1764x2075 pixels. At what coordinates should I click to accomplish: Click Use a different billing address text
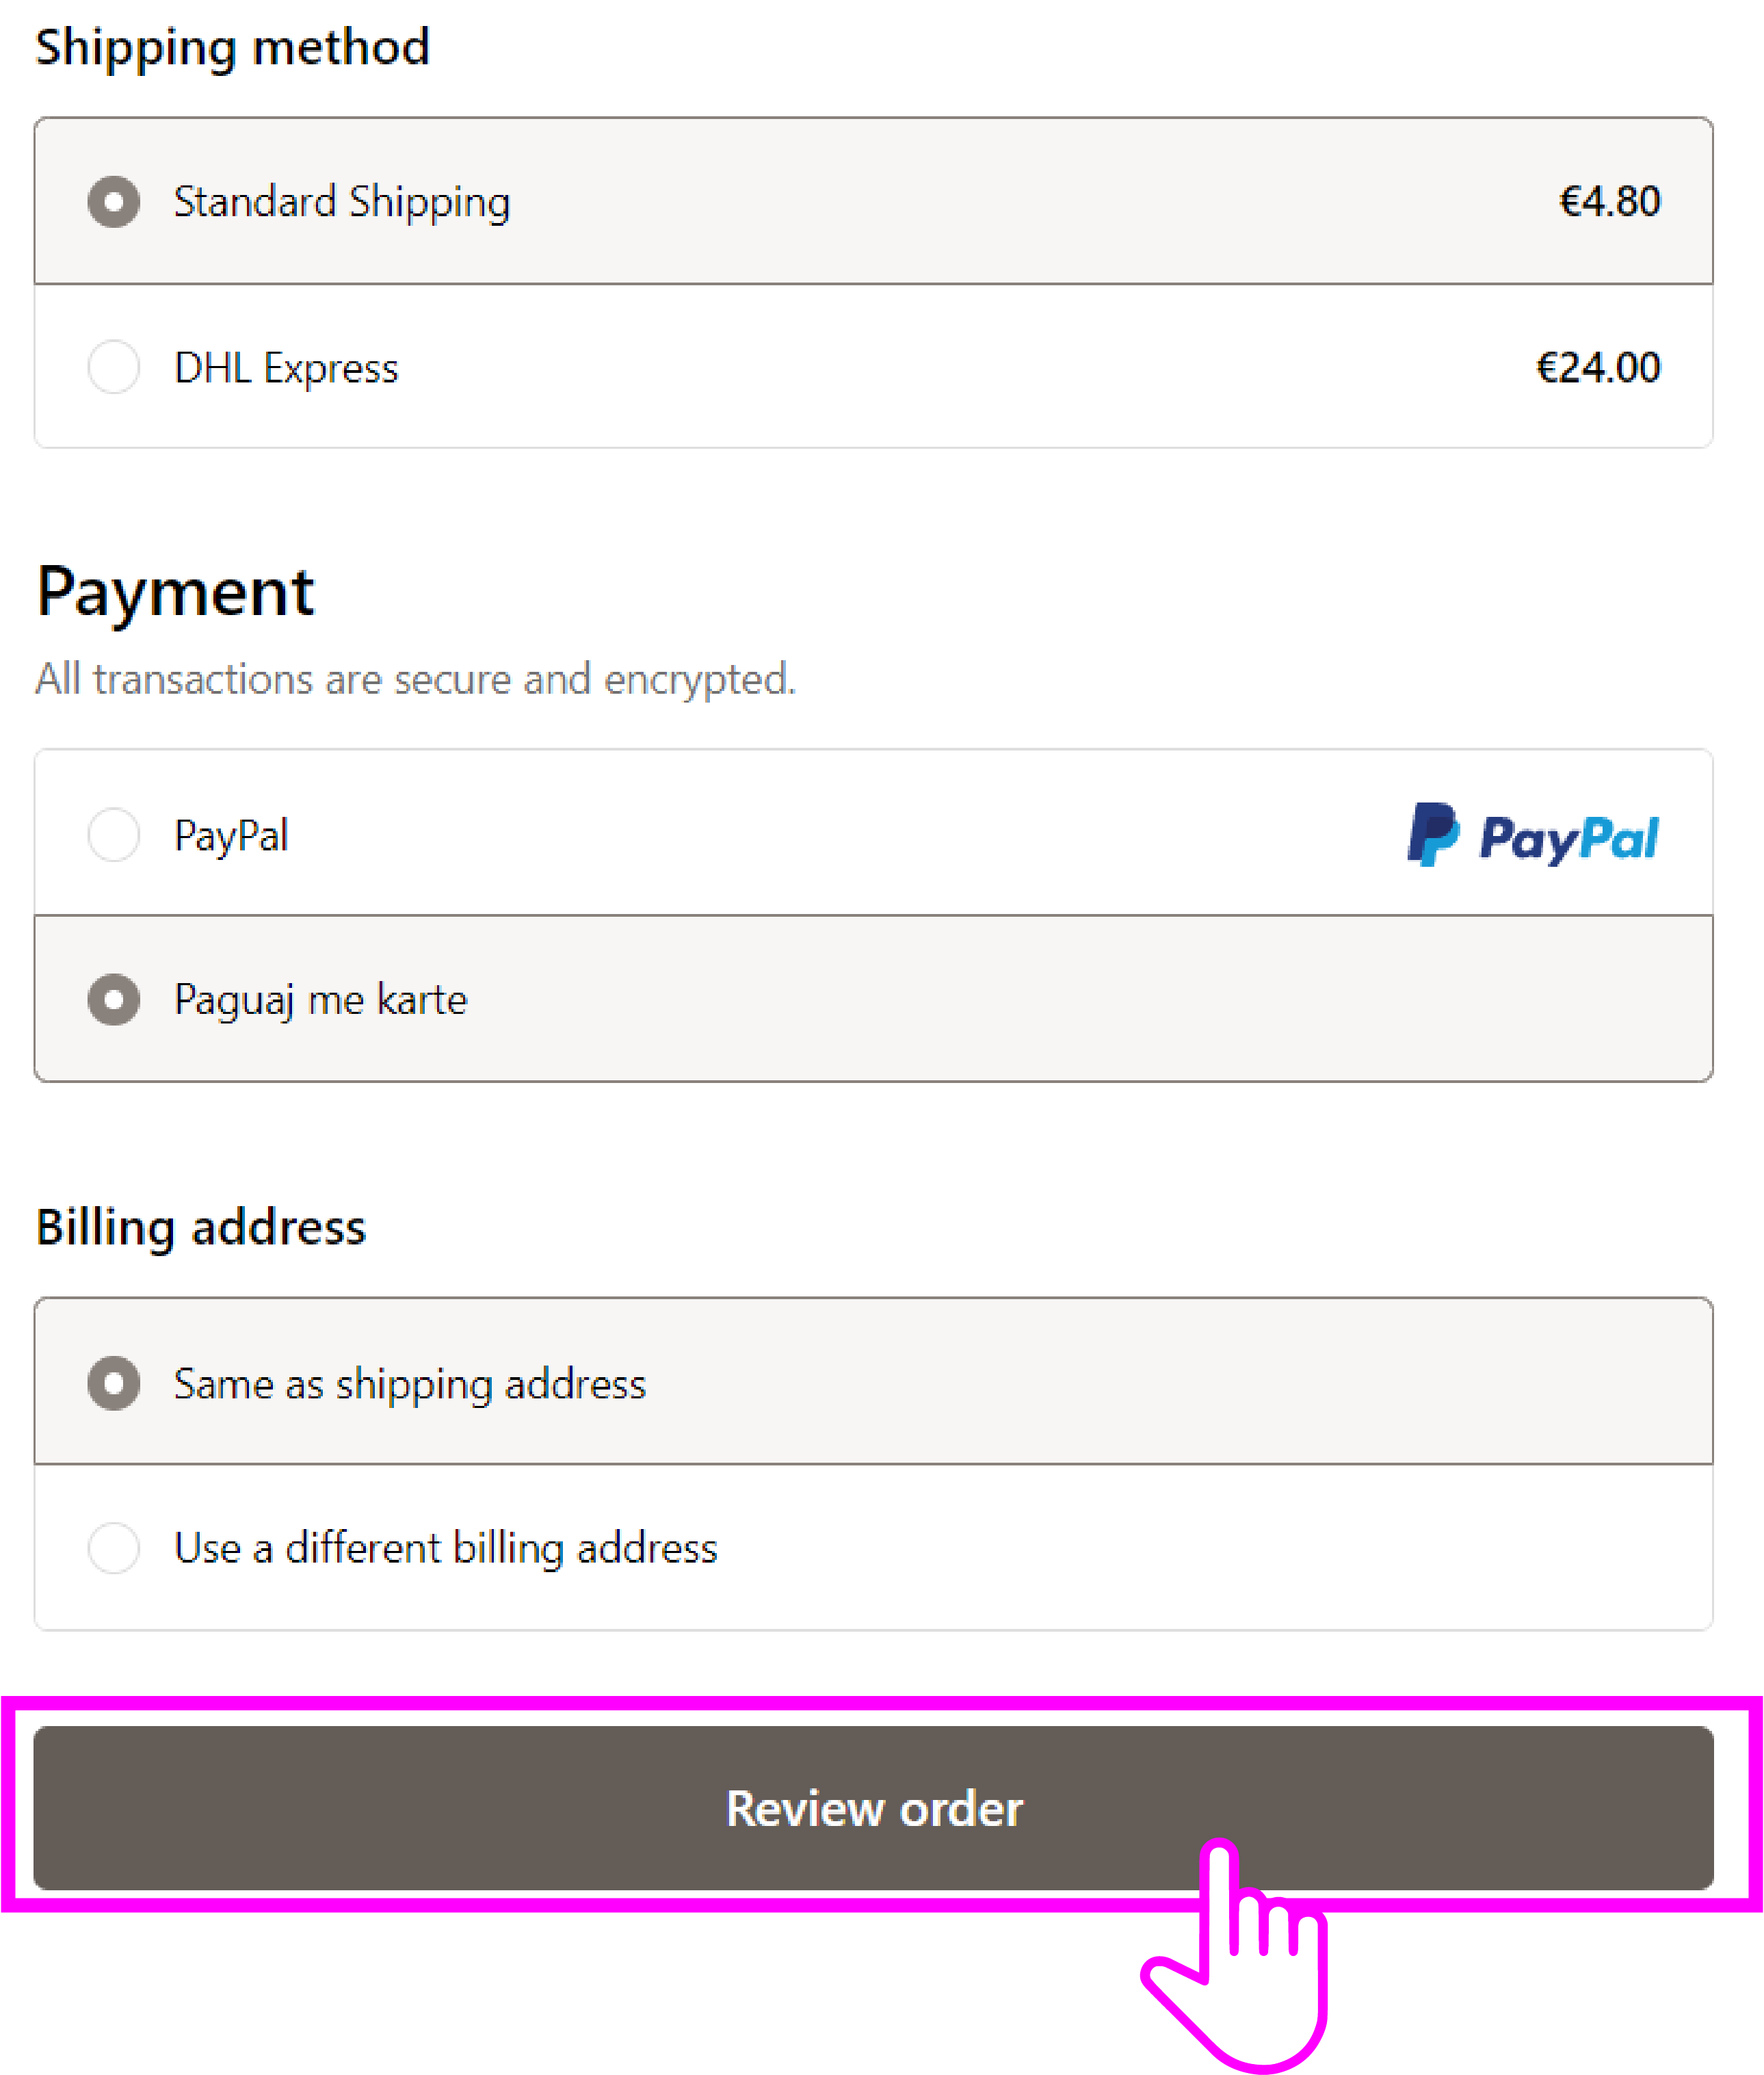[446, 1549]
